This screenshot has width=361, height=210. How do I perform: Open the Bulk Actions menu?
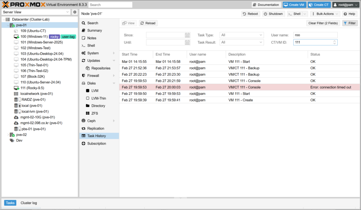coord(325,14)
